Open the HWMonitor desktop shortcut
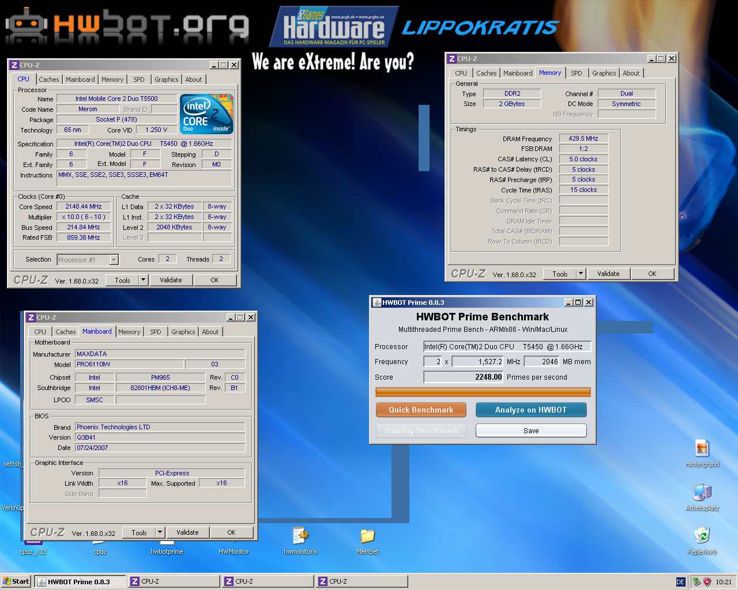738x590 pixels. pyautogui.click(x=234, y=547)
